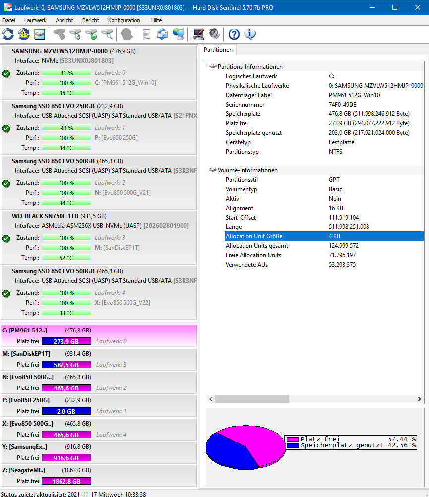Select the Partitionsstil GPT row
Viewport: 429px width, 497px height.
324,180
